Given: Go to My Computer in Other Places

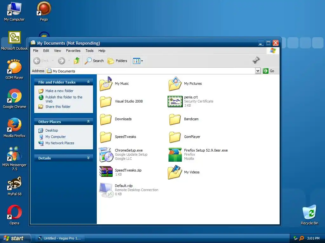Looking at the screenshot, I should coord(55,137).
